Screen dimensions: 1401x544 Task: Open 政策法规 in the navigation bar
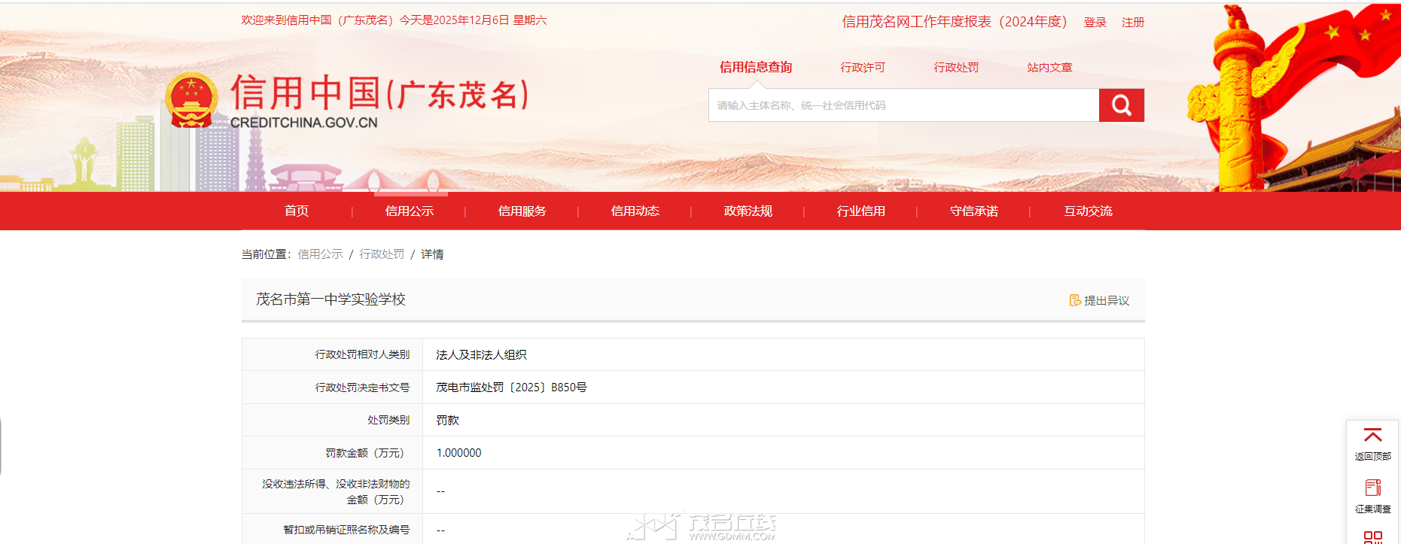point(748,211)
